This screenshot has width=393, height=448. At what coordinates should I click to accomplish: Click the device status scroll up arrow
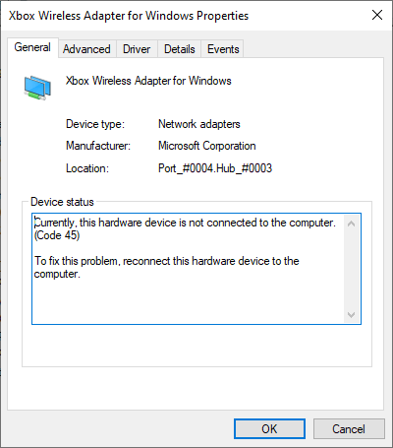pyautogui.click(x=352, y=224)
